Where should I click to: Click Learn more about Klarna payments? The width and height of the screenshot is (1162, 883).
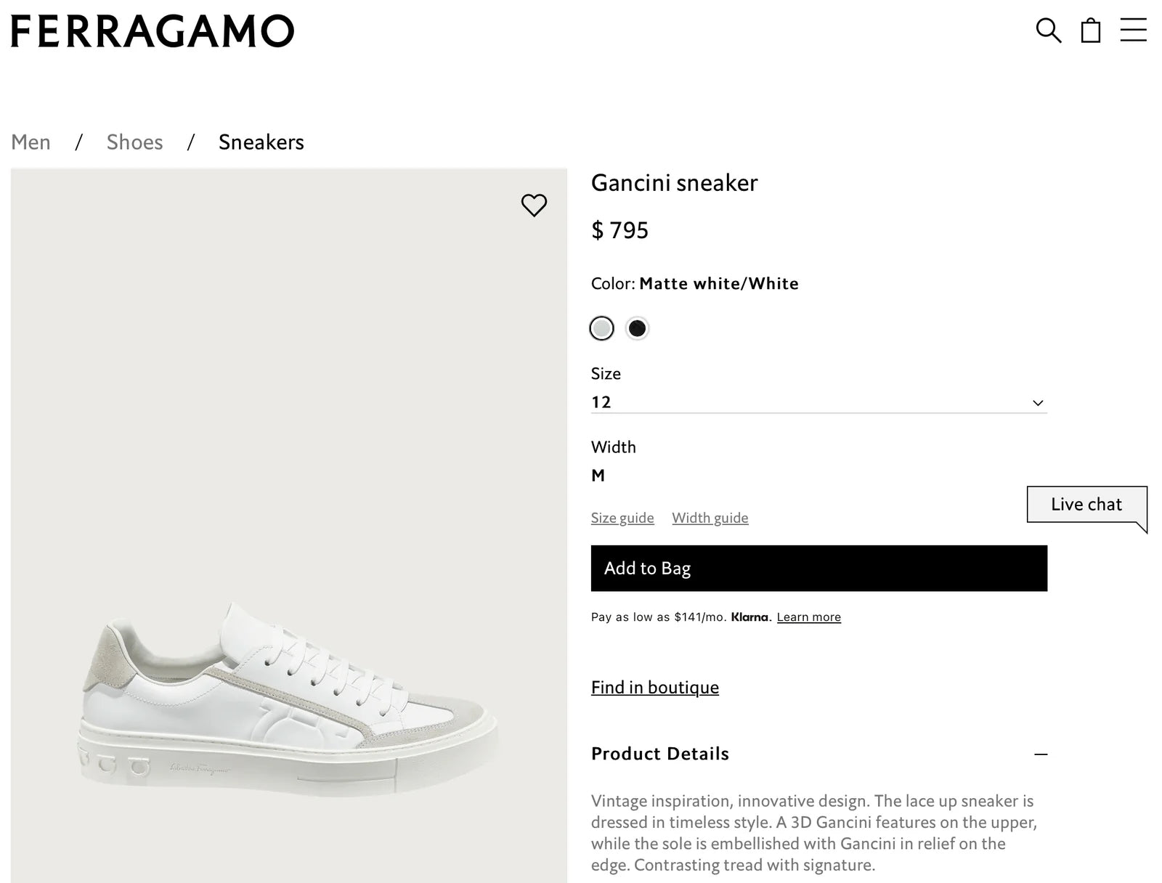pyautogui.click(x=808, y=617)
